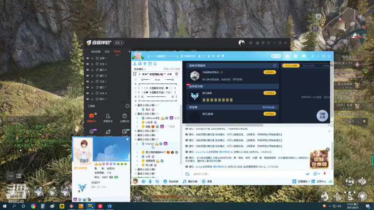Lock the 窗口 1 source
The width and height of the screenshot is (374, 210).
tap(92, 87)
